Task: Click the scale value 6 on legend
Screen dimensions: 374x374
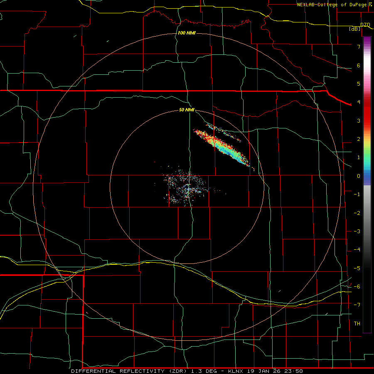Action: coord(359,65)
